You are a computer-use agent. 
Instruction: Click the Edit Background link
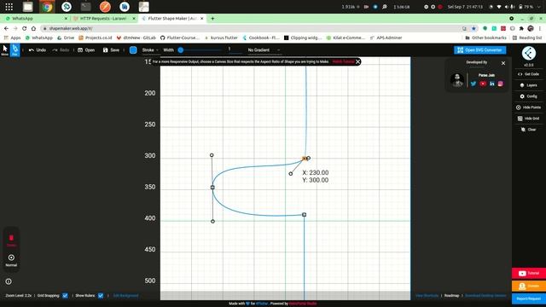(x=125, y=296)
